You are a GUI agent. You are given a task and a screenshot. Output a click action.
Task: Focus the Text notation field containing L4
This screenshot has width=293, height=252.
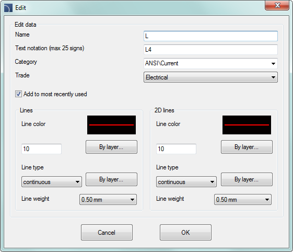210,50
